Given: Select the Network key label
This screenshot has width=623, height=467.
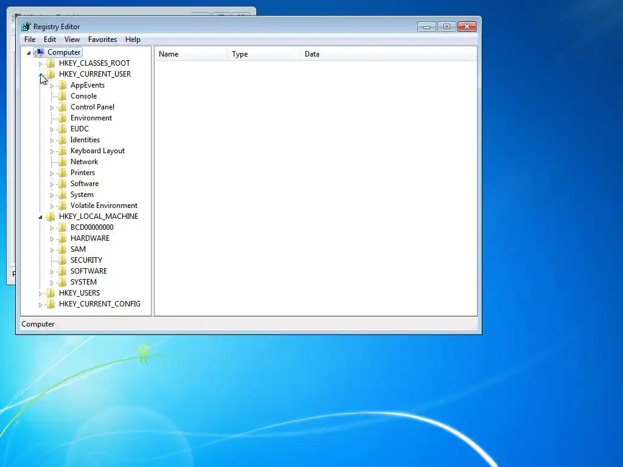Looking at the screenshot, I should (x=84, y=162).
